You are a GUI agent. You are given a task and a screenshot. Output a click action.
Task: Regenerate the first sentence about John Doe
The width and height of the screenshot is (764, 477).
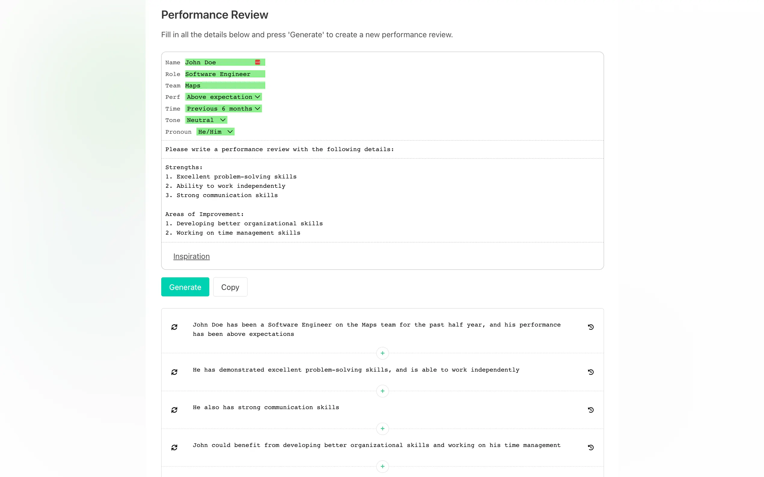(174, 327)
